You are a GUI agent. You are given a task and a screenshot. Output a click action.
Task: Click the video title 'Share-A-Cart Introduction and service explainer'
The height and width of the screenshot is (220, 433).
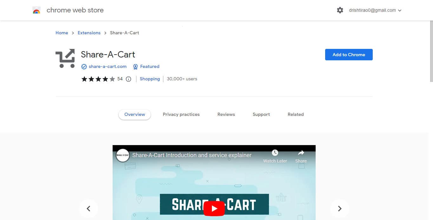pos(192,155)
